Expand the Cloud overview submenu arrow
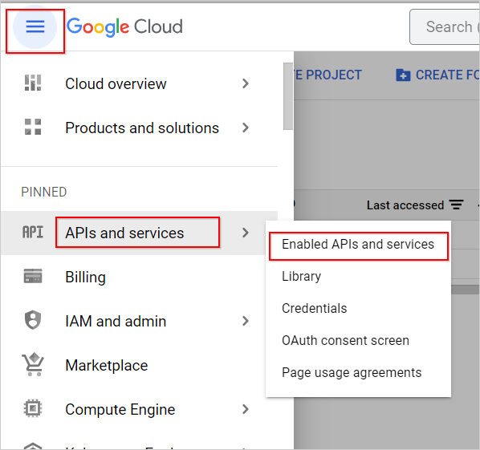Screen dimensions: 480x450 (245, 83)
